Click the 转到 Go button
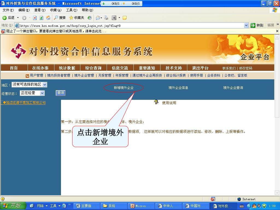This screenshot has width=280, height=210. (x=257, y=25)
